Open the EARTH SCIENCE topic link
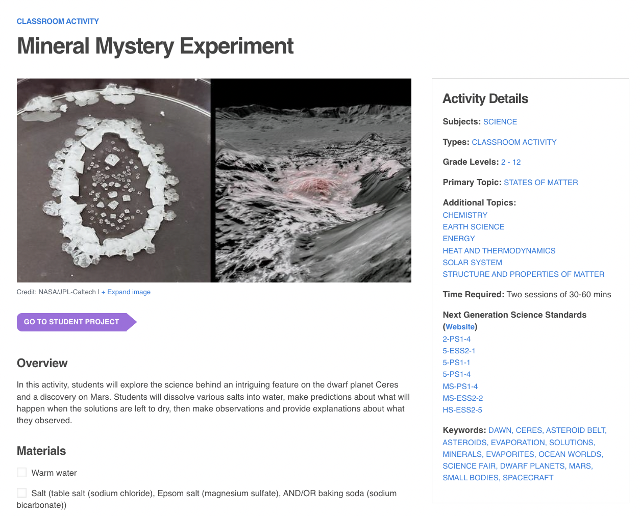This screenshot has height=516, width=640. point(473,226)
